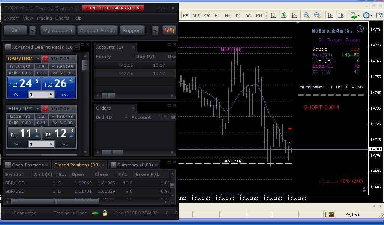The height and width of the screenshot is (225, 384).
Task: Click the Closed Positions horizontal scrollbar
Action: [54, 201]
